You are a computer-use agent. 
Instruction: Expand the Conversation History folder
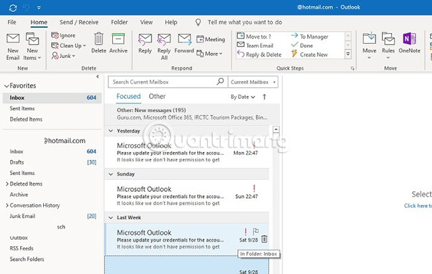(x=7, y=206)
